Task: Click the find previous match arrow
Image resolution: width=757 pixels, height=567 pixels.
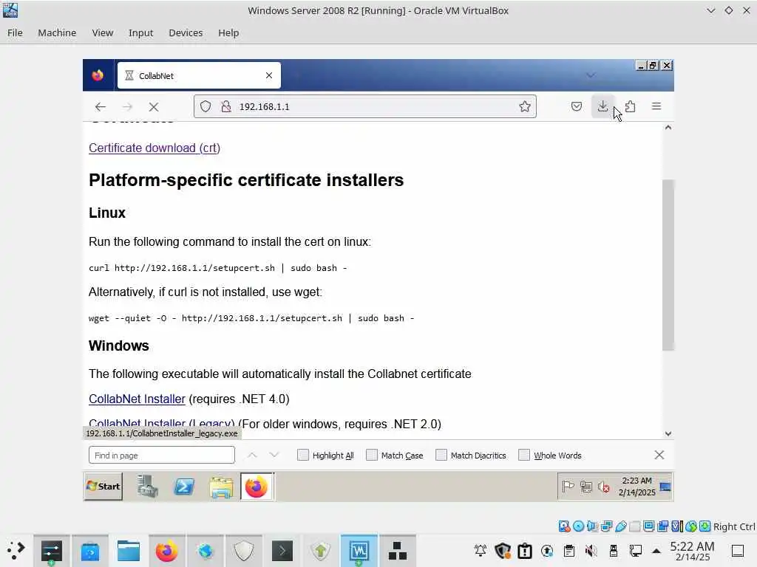Action: 252,455
